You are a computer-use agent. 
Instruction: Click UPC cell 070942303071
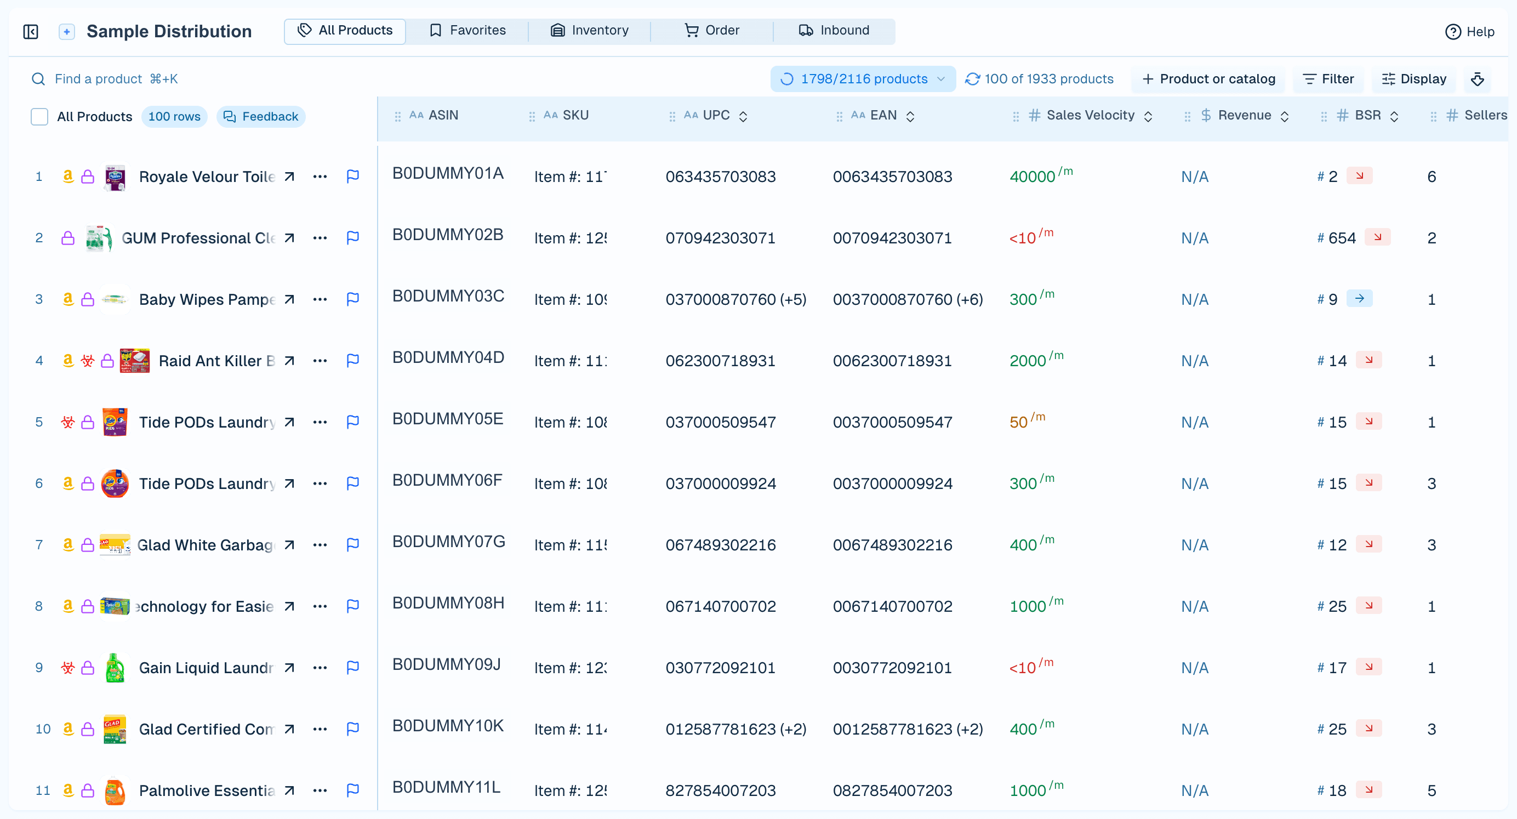point(721,238)
